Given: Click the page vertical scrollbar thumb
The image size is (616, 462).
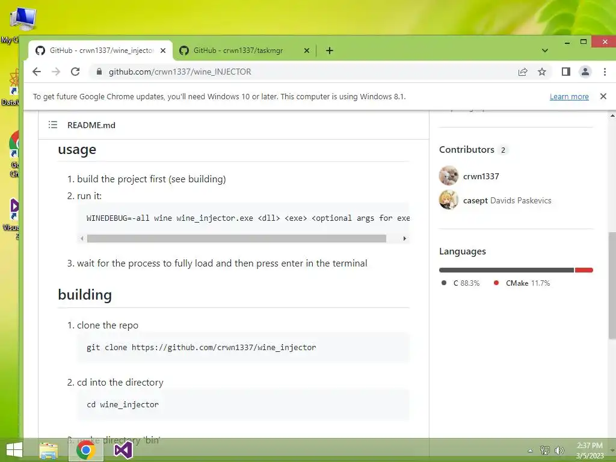Looking at the screenshot, I should click(x=612, y=286).
